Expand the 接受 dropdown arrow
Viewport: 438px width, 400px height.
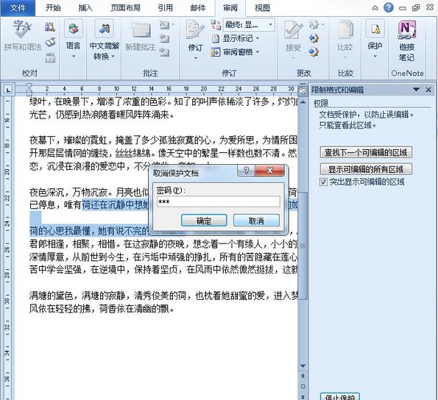tap(293, 58)
